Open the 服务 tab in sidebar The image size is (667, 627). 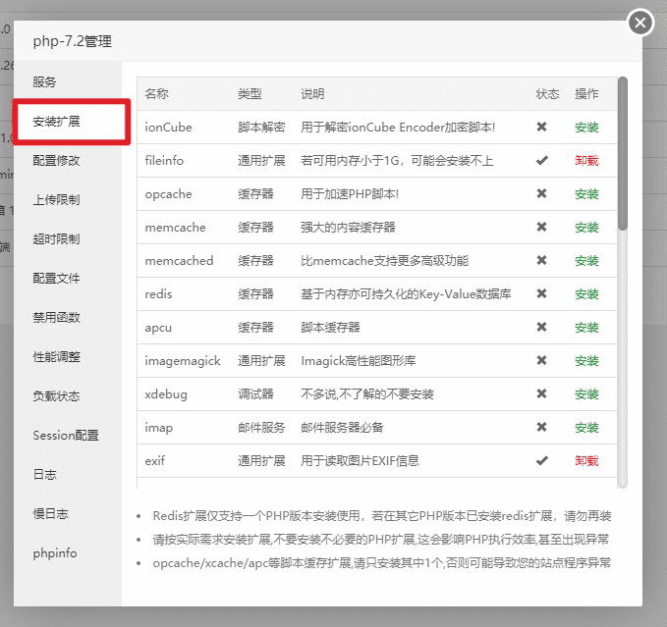45,82
